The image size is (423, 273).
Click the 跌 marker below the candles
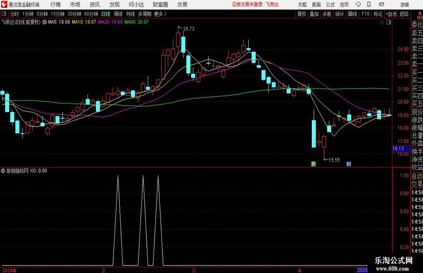(313, 164)
